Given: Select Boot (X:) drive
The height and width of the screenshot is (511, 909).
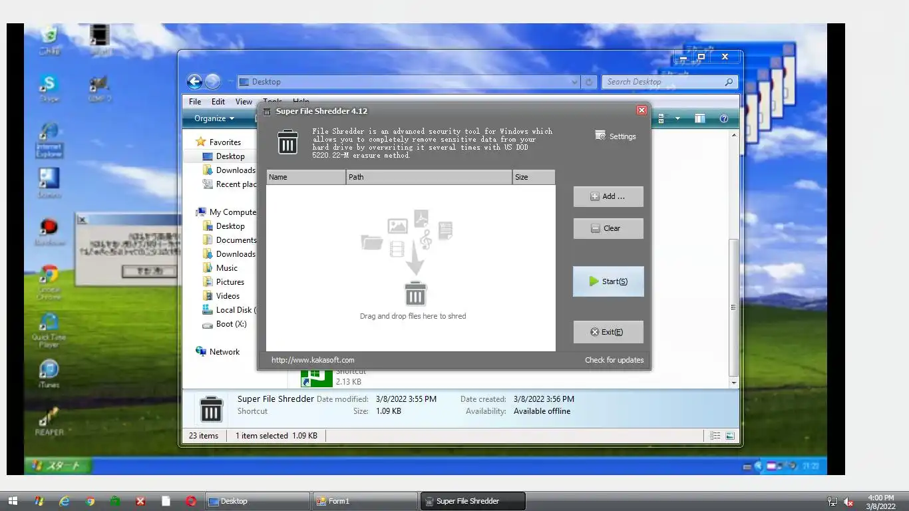Looking at the screenshot, I should click(x=224, y=324).
